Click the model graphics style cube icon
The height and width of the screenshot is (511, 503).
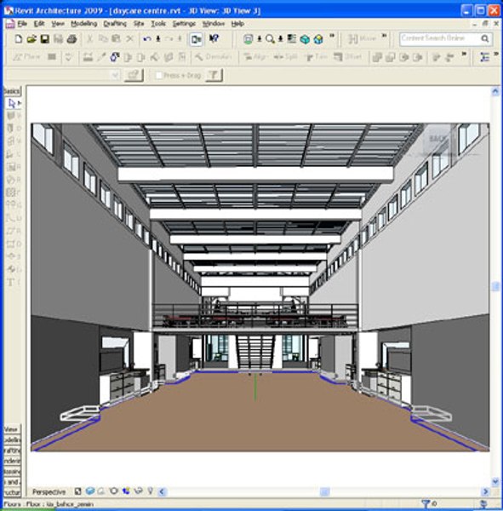90,491
